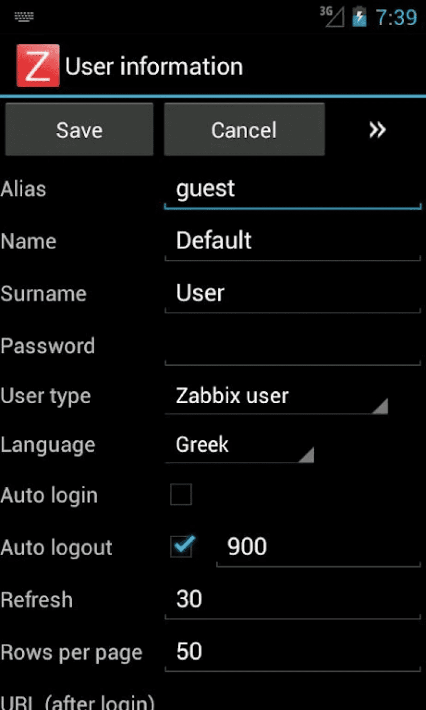Tap the double-chevron overflow arrow
Screen dimensions: 426x710
(x=377, y=130)
